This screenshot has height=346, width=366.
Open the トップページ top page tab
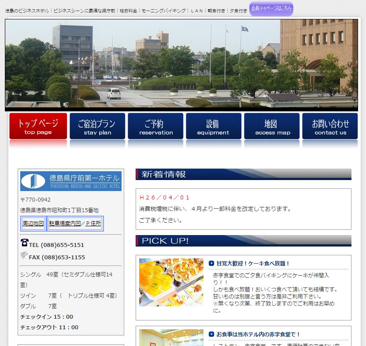(x=38, y=126)
